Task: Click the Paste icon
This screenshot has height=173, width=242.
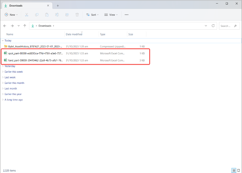Action: (x=47, y=15)
